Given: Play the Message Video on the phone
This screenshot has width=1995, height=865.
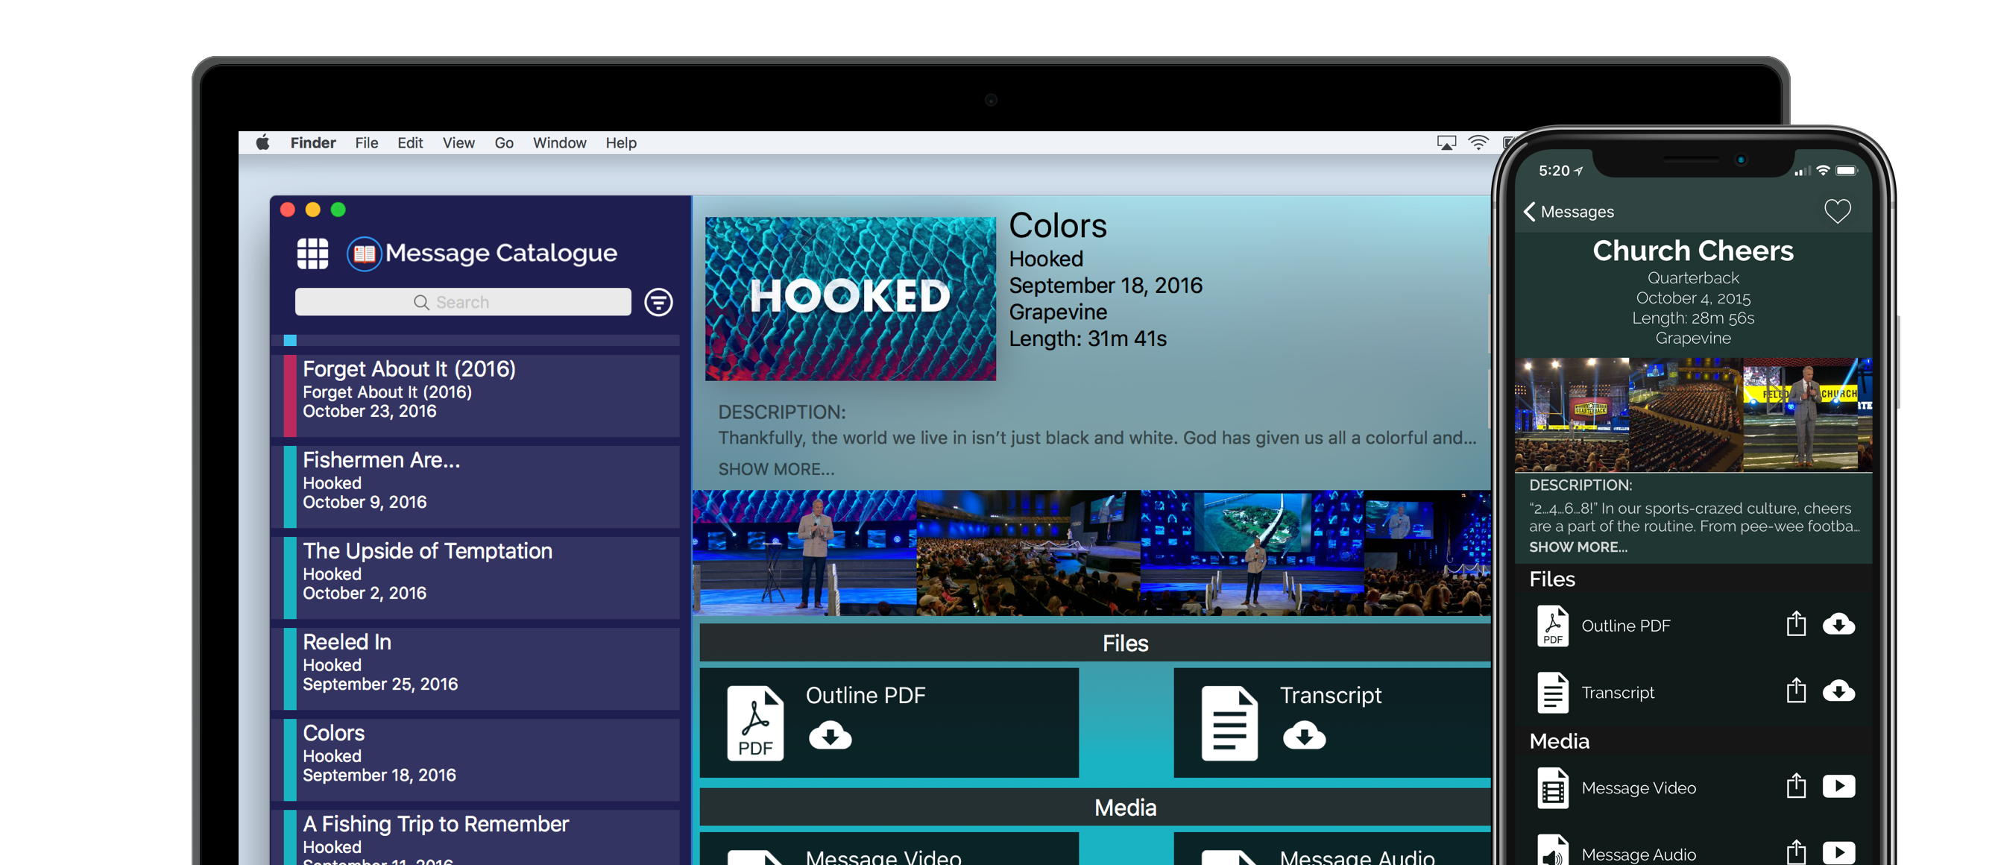Looking at the screenshot, I should (x=1838, y=786).
